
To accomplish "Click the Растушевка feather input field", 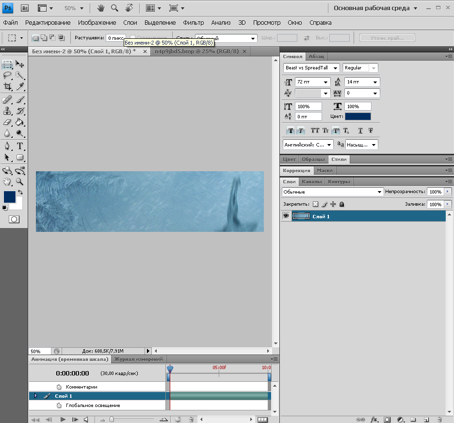I will tap(115, 38).
